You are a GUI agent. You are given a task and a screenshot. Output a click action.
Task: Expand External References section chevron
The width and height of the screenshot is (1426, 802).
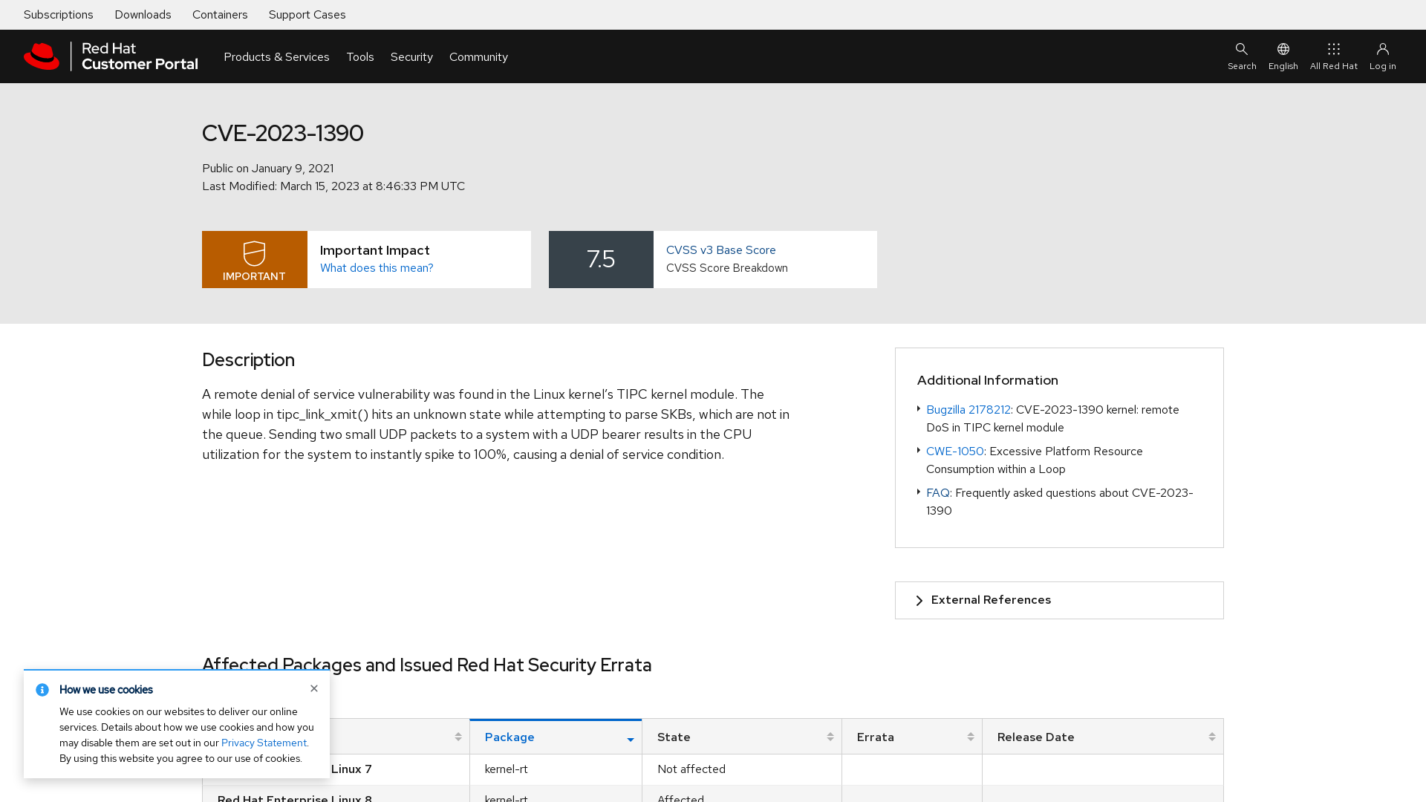(919, 600)
